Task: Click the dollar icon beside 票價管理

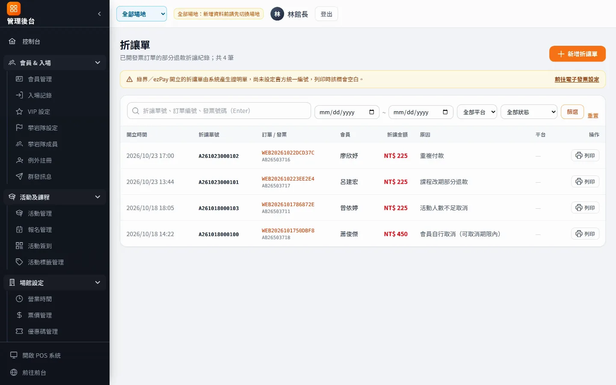Action: (x=19, y=315)
